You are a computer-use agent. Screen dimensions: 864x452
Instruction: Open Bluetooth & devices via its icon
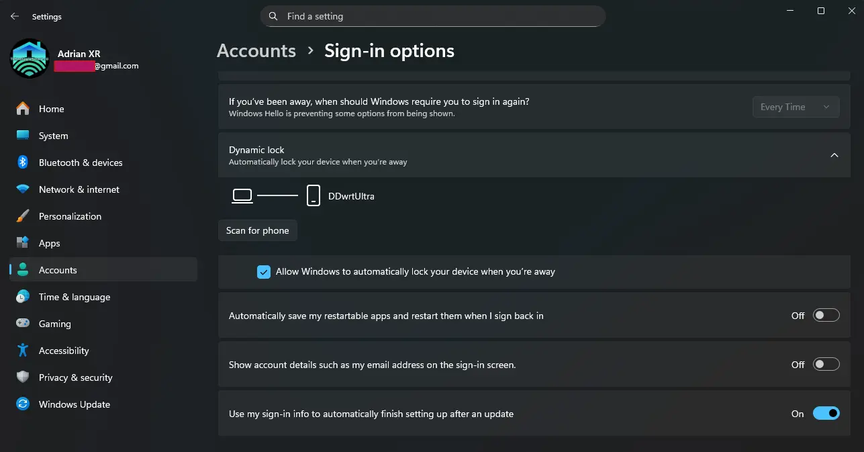[23, 163]
